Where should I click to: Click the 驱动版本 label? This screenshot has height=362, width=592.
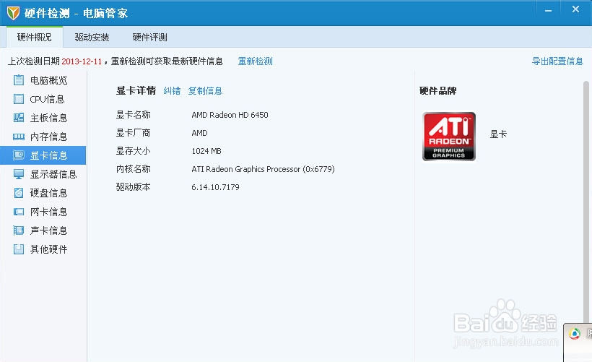click(x=134, y=187)
